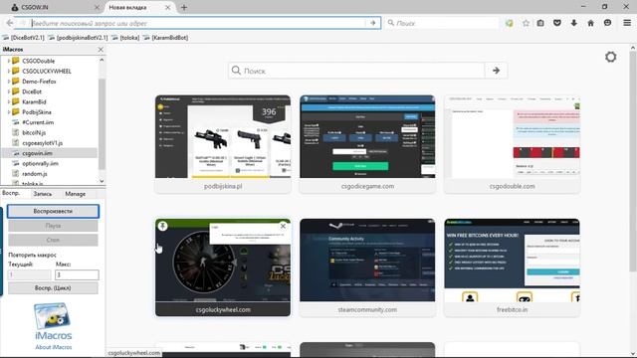Unpin csgoluckywheel.com tile with pin icon
Image resolution: width=637 pixels, height=358 pixels.
click(162, 226)
